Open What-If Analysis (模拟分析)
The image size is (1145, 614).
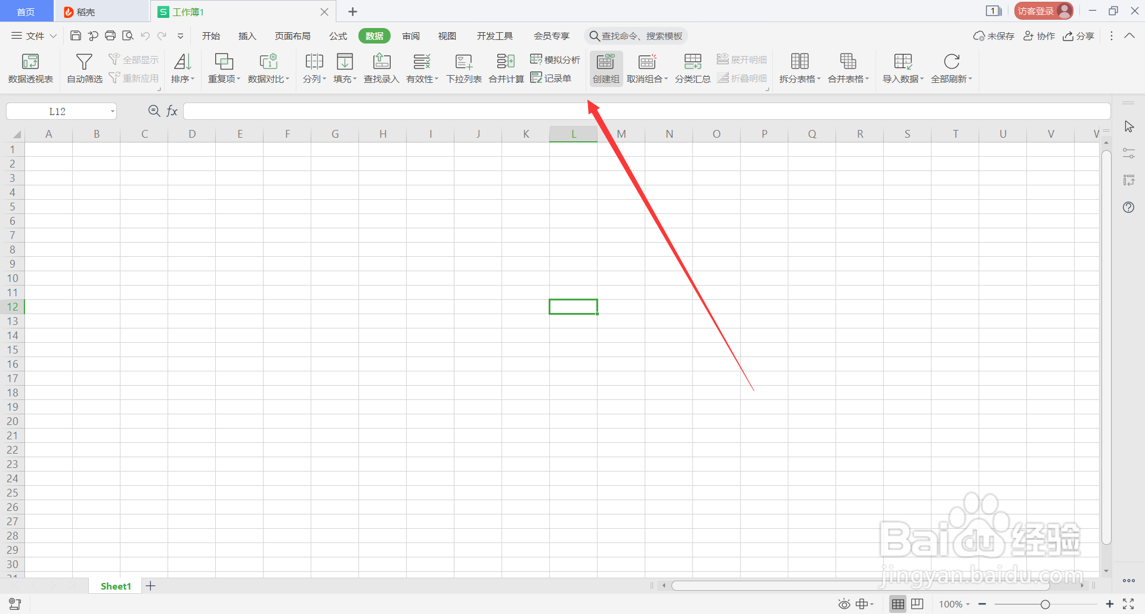point(555,60)
